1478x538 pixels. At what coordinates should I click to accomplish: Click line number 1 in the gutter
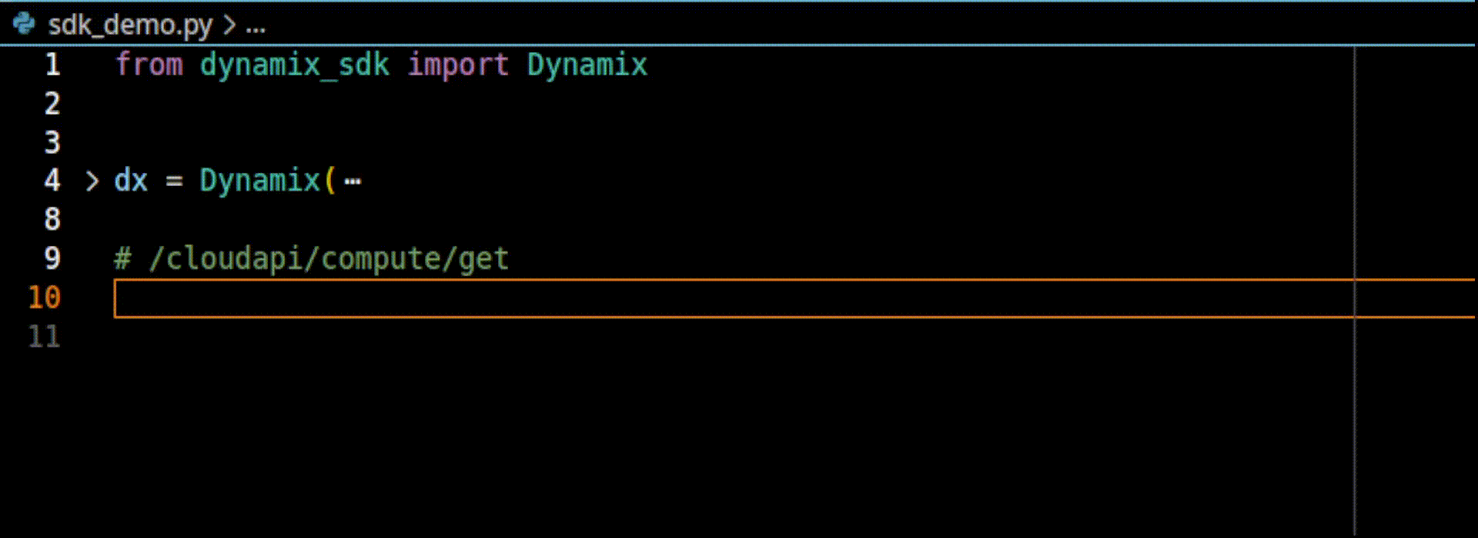click(52, 65)
